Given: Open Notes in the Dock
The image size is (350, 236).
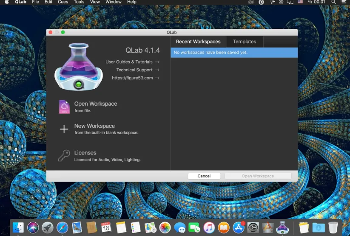Looking at the screenshot, I should pyautogui.click(x=121, y=228).
